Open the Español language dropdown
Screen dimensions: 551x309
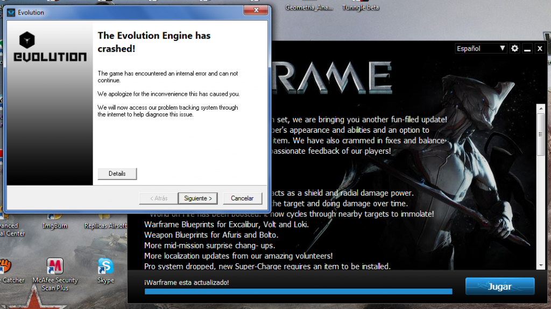pos(481,48)
